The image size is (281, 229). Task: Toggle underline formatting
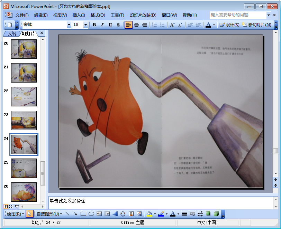tap(110, 25)
